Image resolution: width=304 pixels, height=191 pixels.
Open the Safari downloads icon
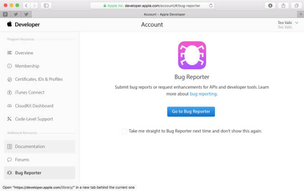270,6
